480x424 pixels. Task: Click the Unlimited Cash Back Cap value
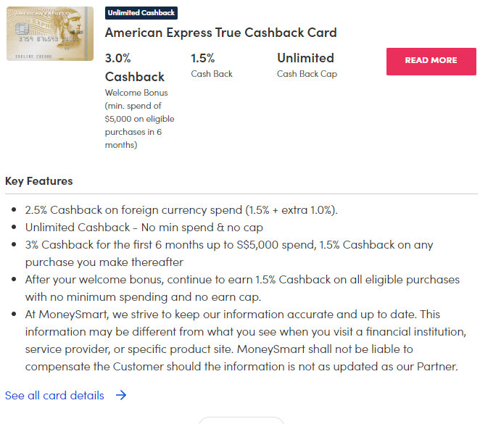[305, 58]
